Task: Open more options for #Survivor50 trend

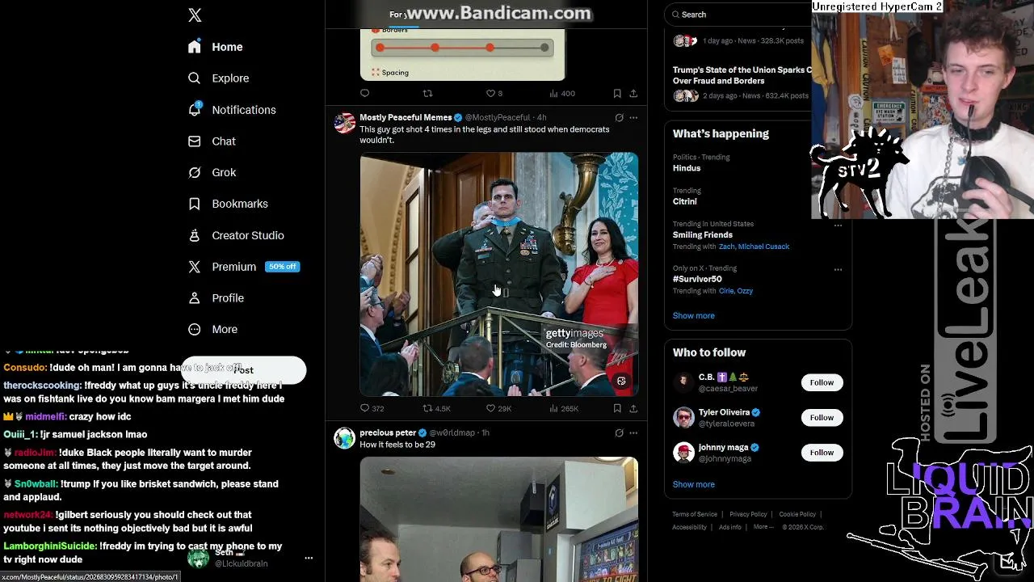Action: pos(838,270)
